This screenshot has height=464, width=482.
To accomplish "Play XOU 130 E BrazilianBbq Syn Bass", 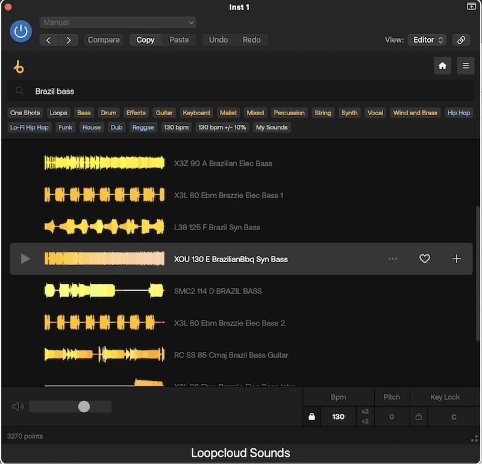I will pos(25,259).
